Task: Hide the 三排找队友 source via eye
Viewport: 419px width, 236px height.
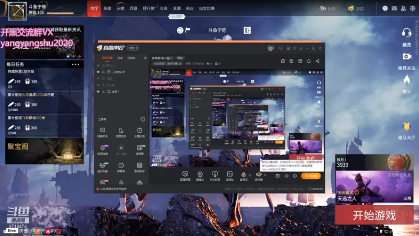Action: (x=98, y=72)
